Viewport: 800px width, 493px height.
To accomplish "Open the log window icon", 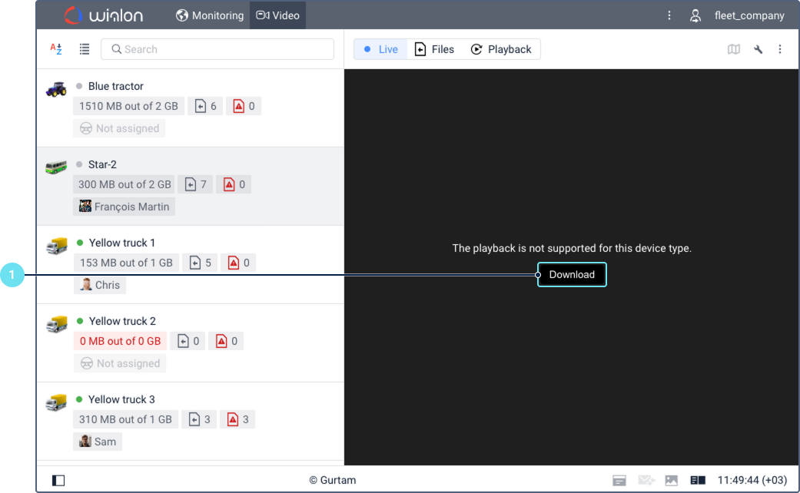I will pos(619,480).
